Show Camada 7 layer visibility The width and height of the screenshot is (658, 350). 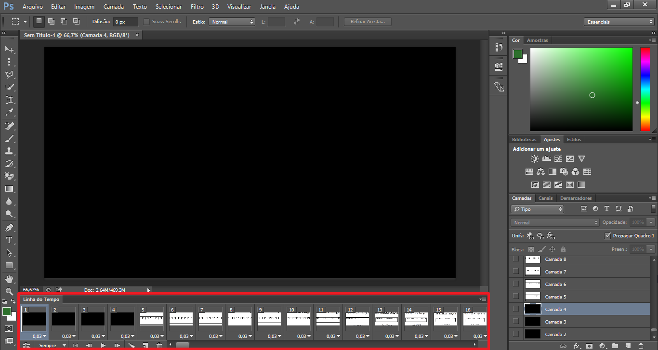pyautogui.click(x=516, y=272)
